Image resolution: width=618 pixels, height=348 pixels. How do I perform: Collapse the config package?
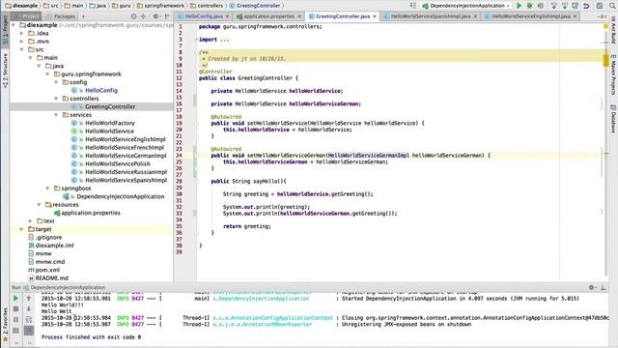(x=56, y=82)
